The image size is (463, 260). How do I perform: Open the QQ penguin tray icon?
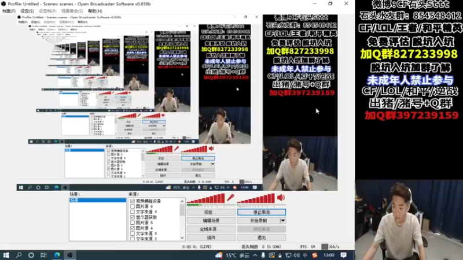coord(280,255)
